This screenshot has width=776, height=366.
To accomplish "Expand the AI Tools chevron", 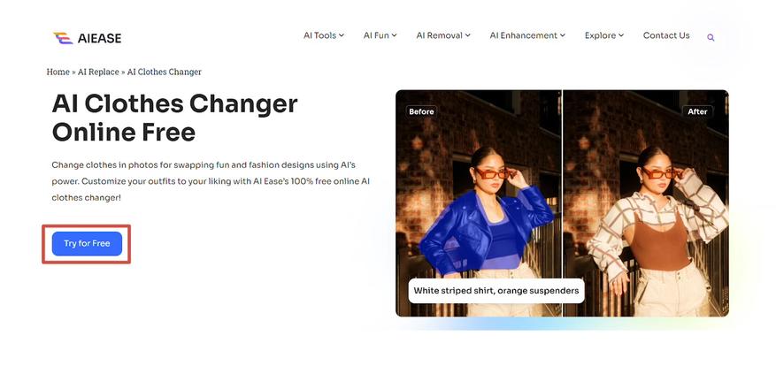I will coord(342,35).
